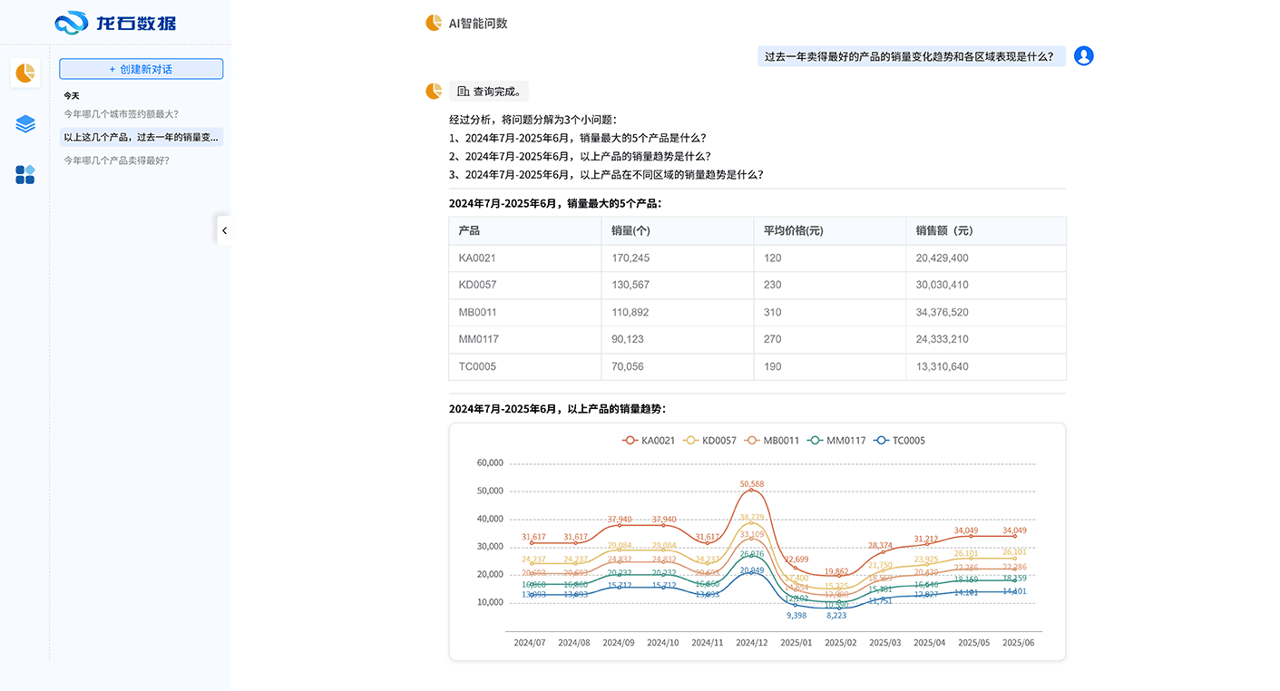This screenshot has height=691, width=1280.
Task: Click the 2024/07 axis label
Action: [530, 642]
